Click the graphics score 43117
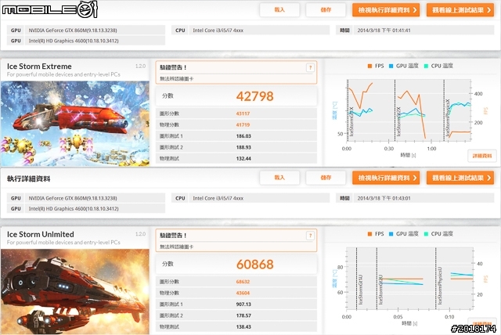Image resolution: width=501 pixels, height=335 pixels. coord(243,113)
